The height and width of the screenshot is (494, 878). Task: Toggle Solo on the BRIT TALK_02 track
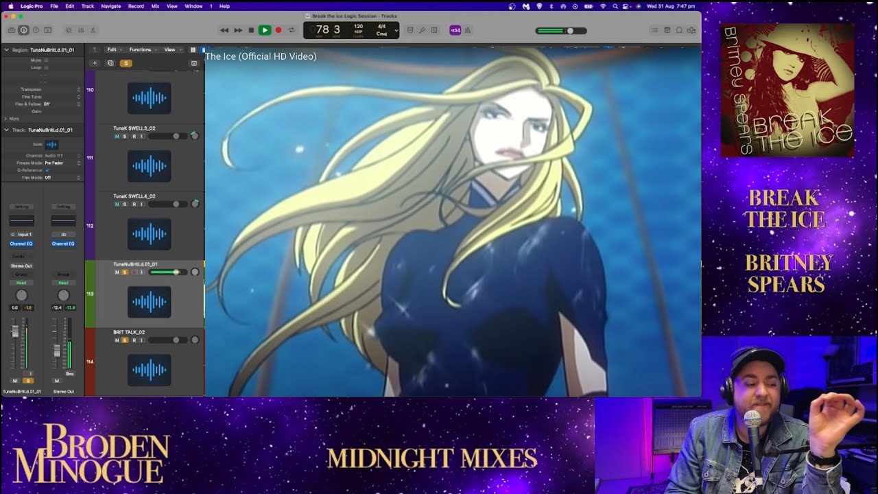pyautogui.click(x=124, y=340)
